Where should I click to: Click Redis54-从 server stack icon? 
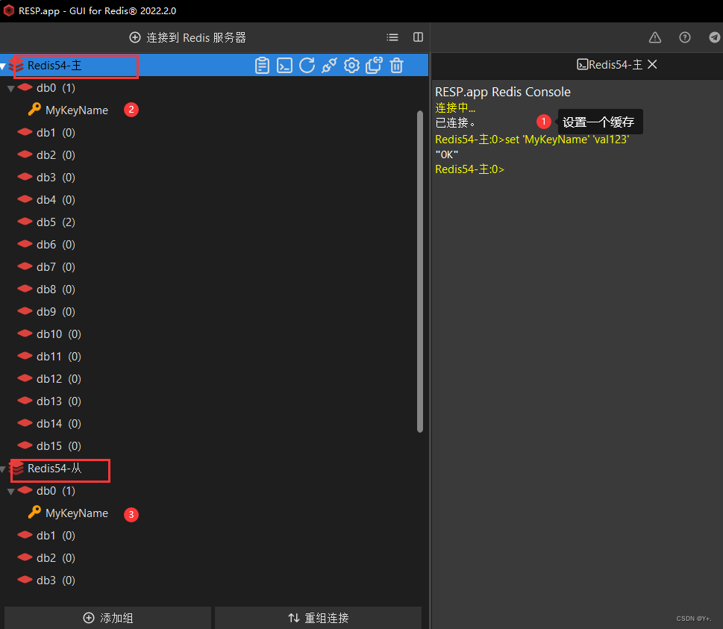tap(17, 469)
